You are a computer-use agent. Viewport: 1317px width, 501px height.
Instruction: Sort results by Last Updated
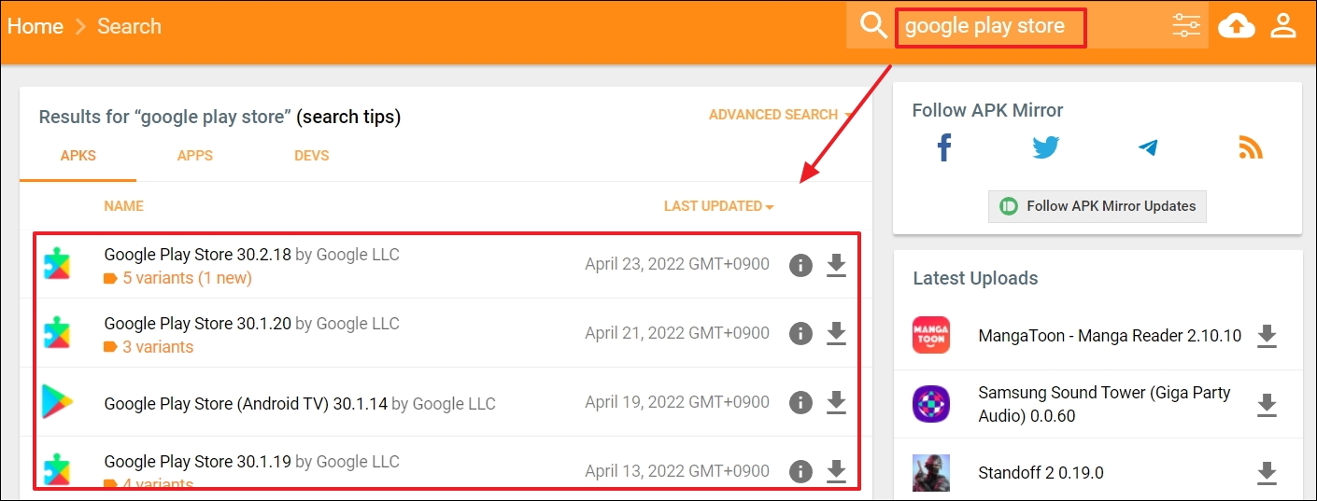pyautogui.click(x=718, y=206)
